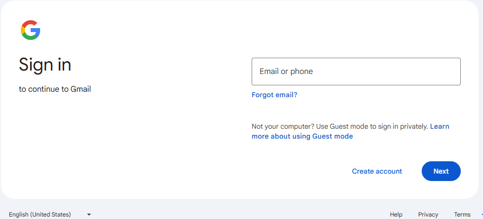
Task: Click the word Gmail in the subtitle
Action: [81, 89]
